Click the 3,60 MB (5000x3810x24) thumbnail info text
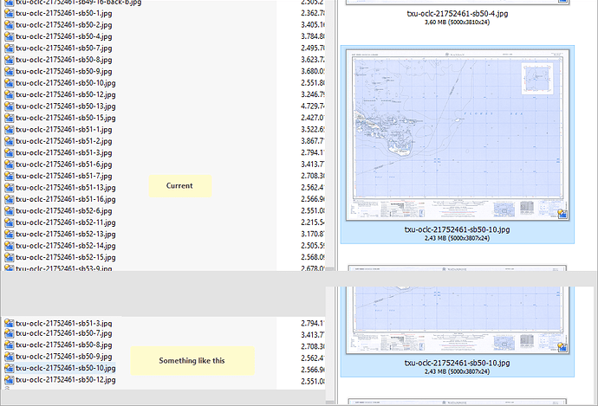Viewport: 598px width, 406px height. point(457,23)
